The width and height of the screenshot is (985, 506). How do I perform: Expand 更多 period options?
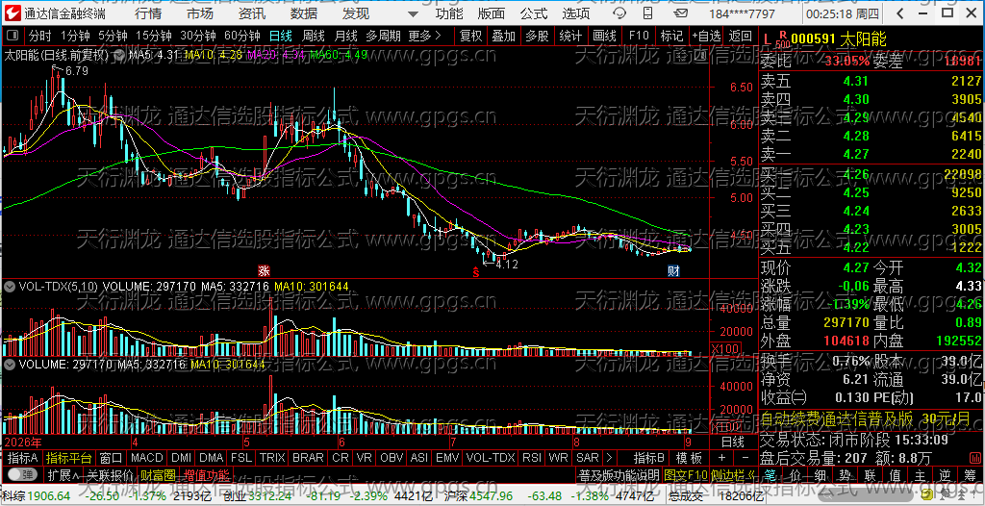click(x=424, y=36)
